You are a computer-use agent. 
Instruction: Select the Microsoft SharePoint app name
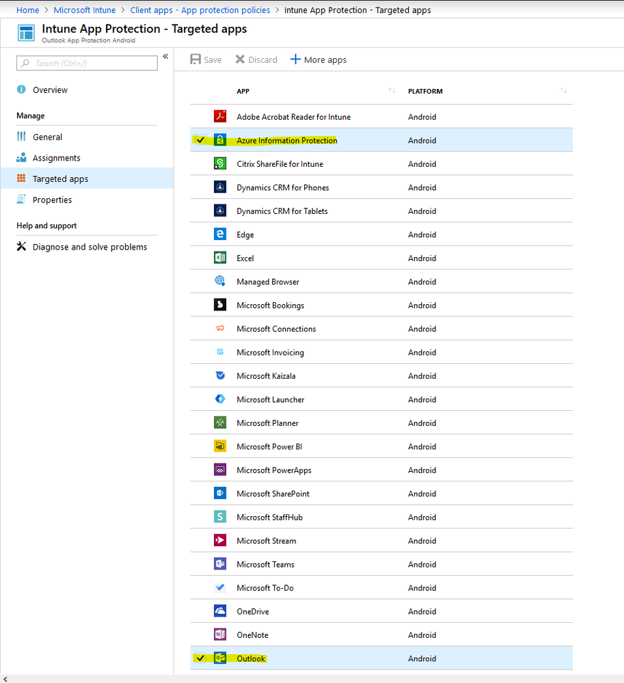pos(273,494)
